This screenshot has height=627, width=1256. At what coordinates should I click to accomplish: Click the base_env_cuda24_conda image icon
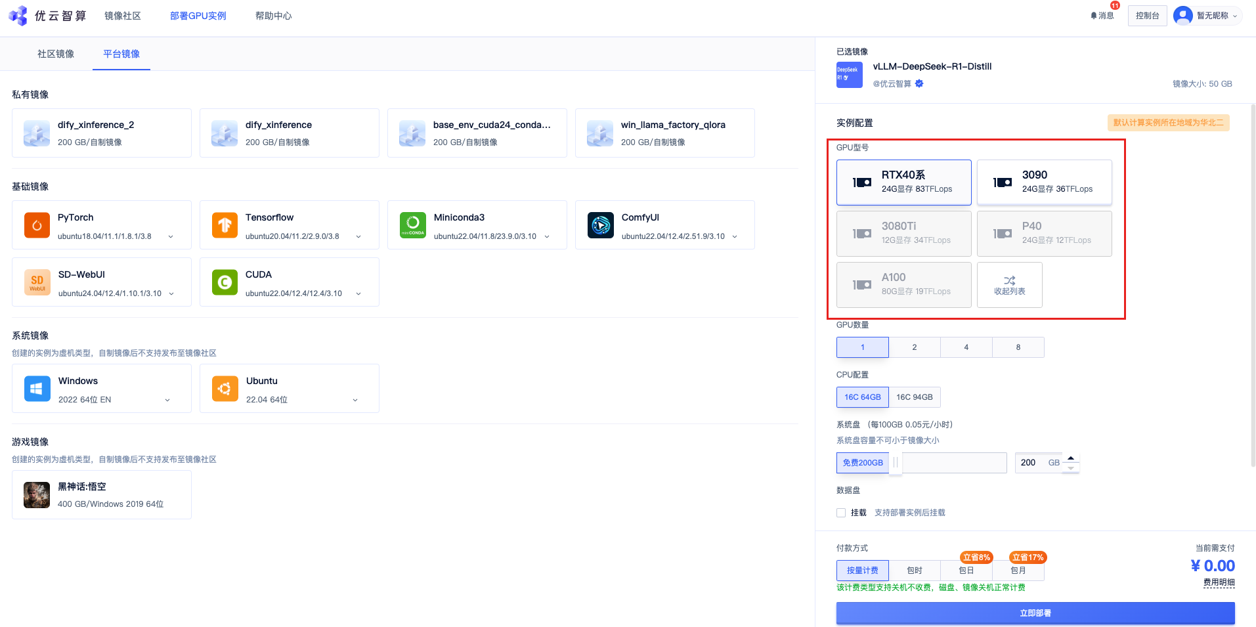point(412,133)
